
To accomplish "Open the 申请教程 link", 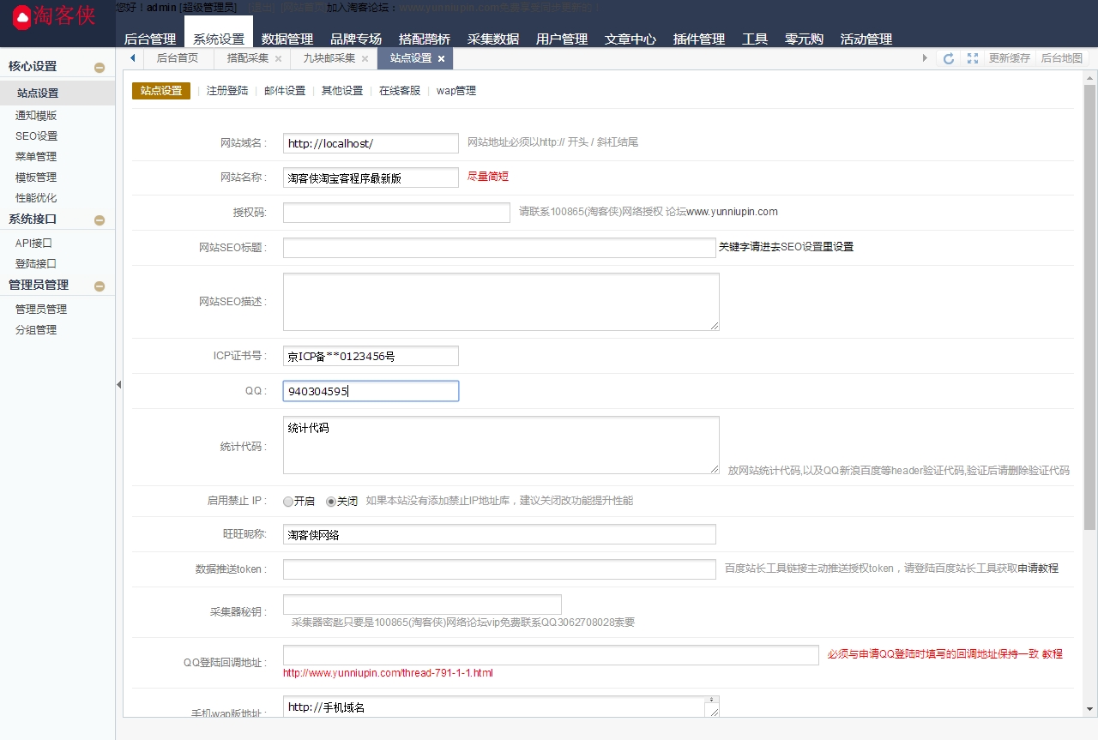I will (1038, 569).
